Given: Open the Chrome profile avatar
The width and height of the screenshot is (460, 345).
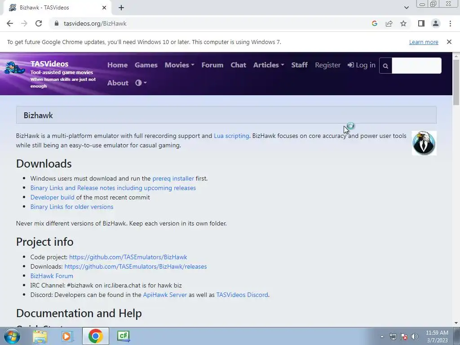Looking at the screenshot, I should pos(436,23).
